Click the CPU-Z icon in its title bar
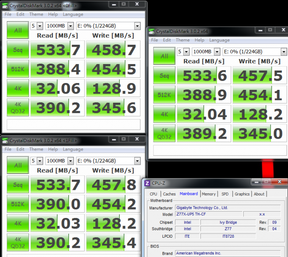 pyautogui.click(x=147, y=183)
